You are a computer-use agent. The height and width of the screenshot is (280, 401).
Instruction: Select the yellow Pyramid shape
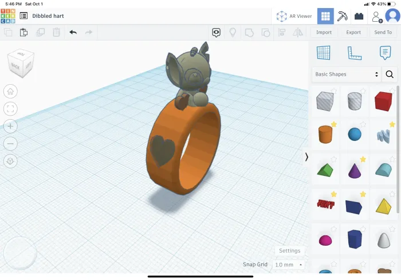(384, 206)
